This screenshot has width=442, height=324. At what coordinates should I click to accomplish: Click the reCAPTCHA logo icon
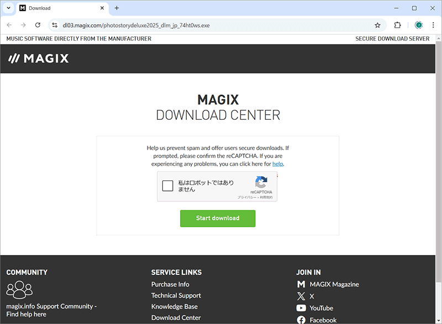click(x=261, y=182)
